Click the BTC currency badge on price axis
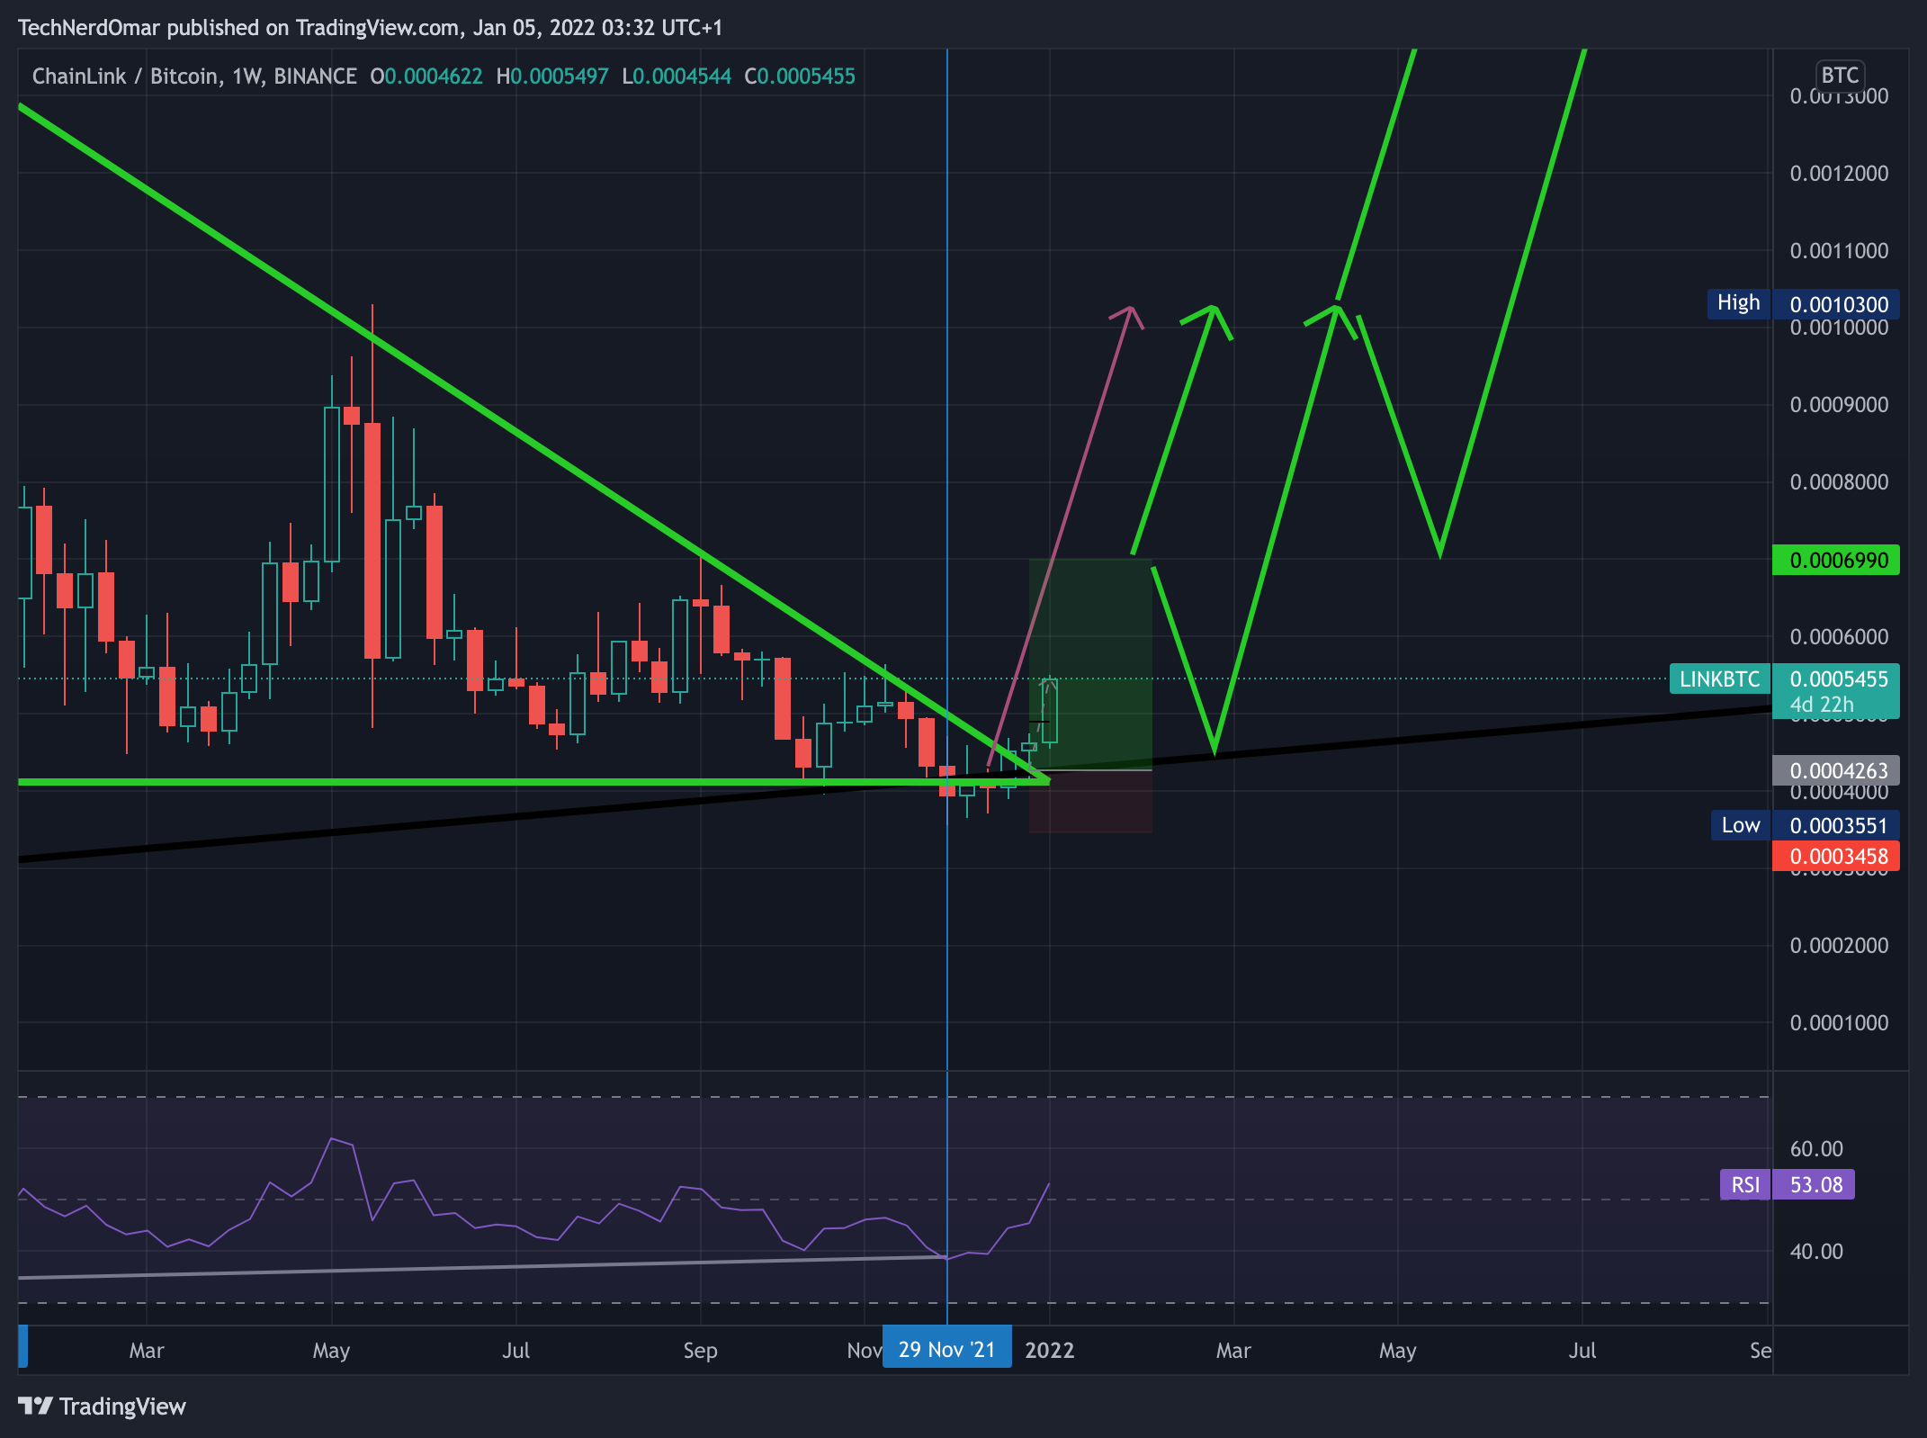 [x=1839, y=76]
